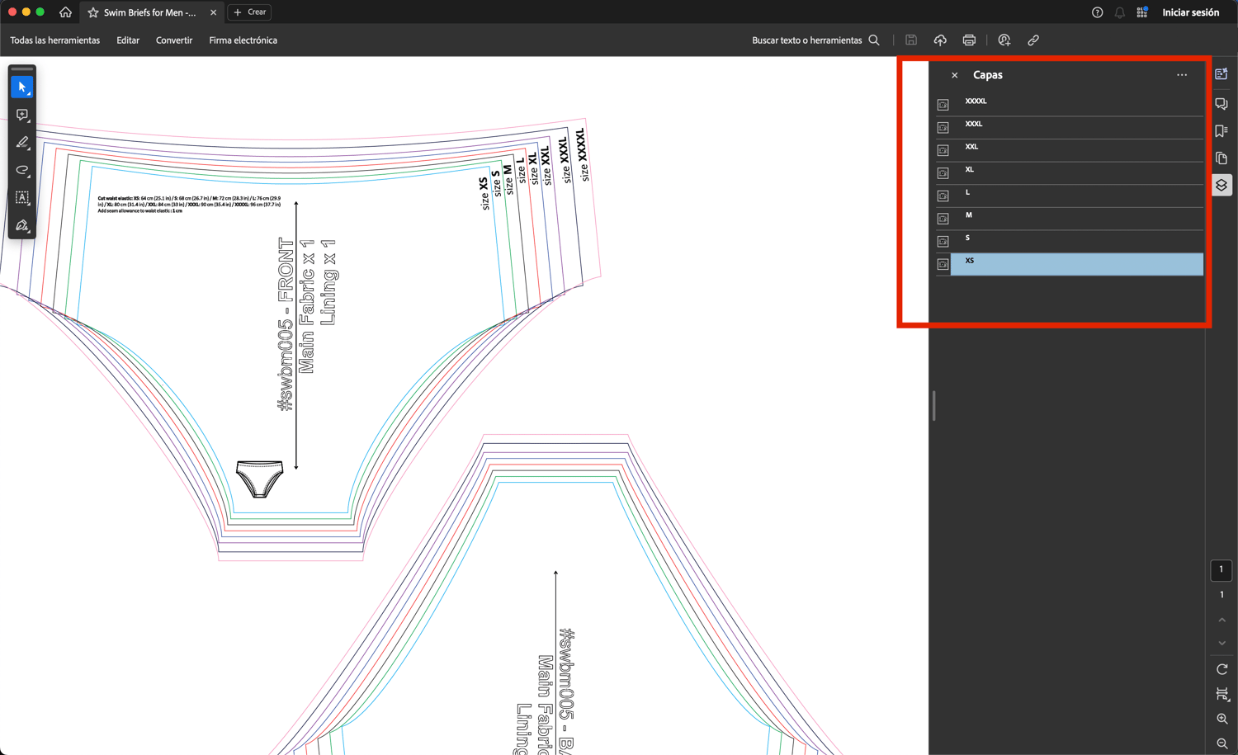Screen dimensions: 1238x755
Task: Open the Capas panel options menu
Action: [x=1182, y=75]
